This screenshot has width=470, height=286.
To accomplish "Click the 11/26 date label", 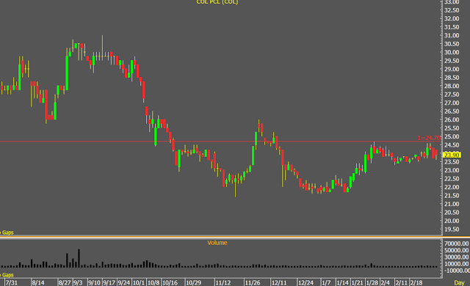I will click(x=253, y=283).
